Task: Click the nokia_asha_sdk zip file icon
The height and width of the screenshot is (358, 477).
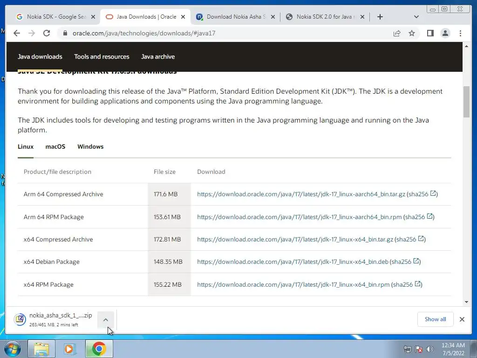Action: tap(20, 319)
